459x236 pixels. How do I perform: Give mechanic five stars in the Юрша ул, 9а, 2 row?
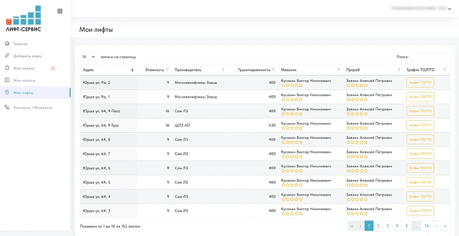(300, 85)
